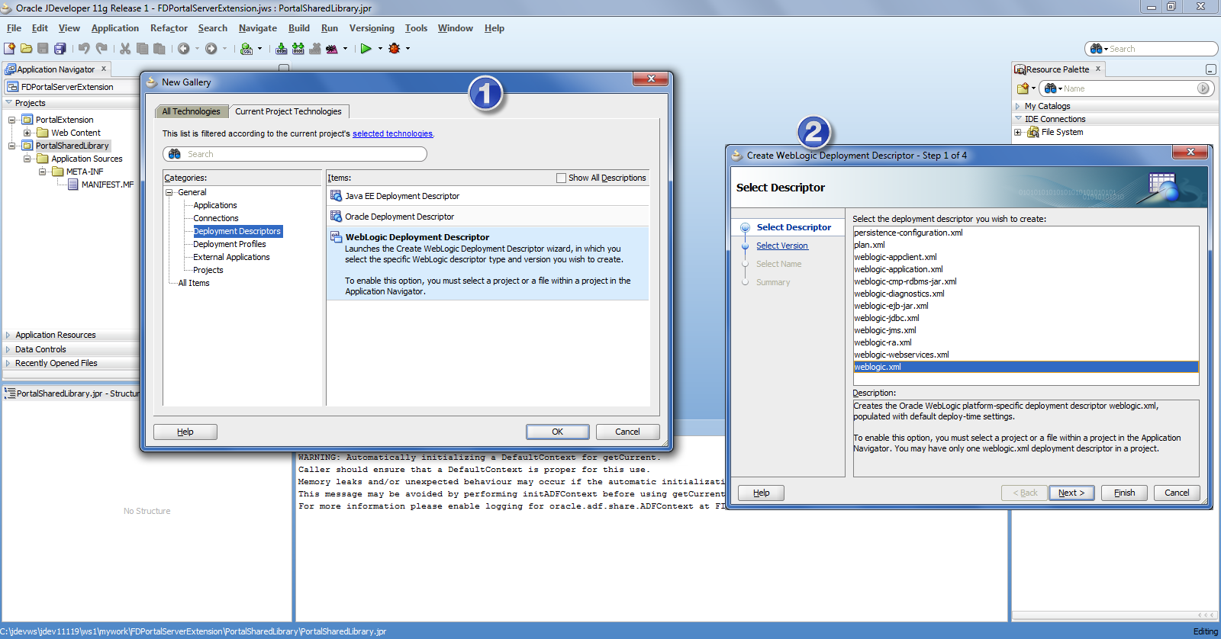Click the New Catalog icon in Resource Palette
Image resolution: width=1221 pixels, height=639 pixels.
pos(1023,88)
